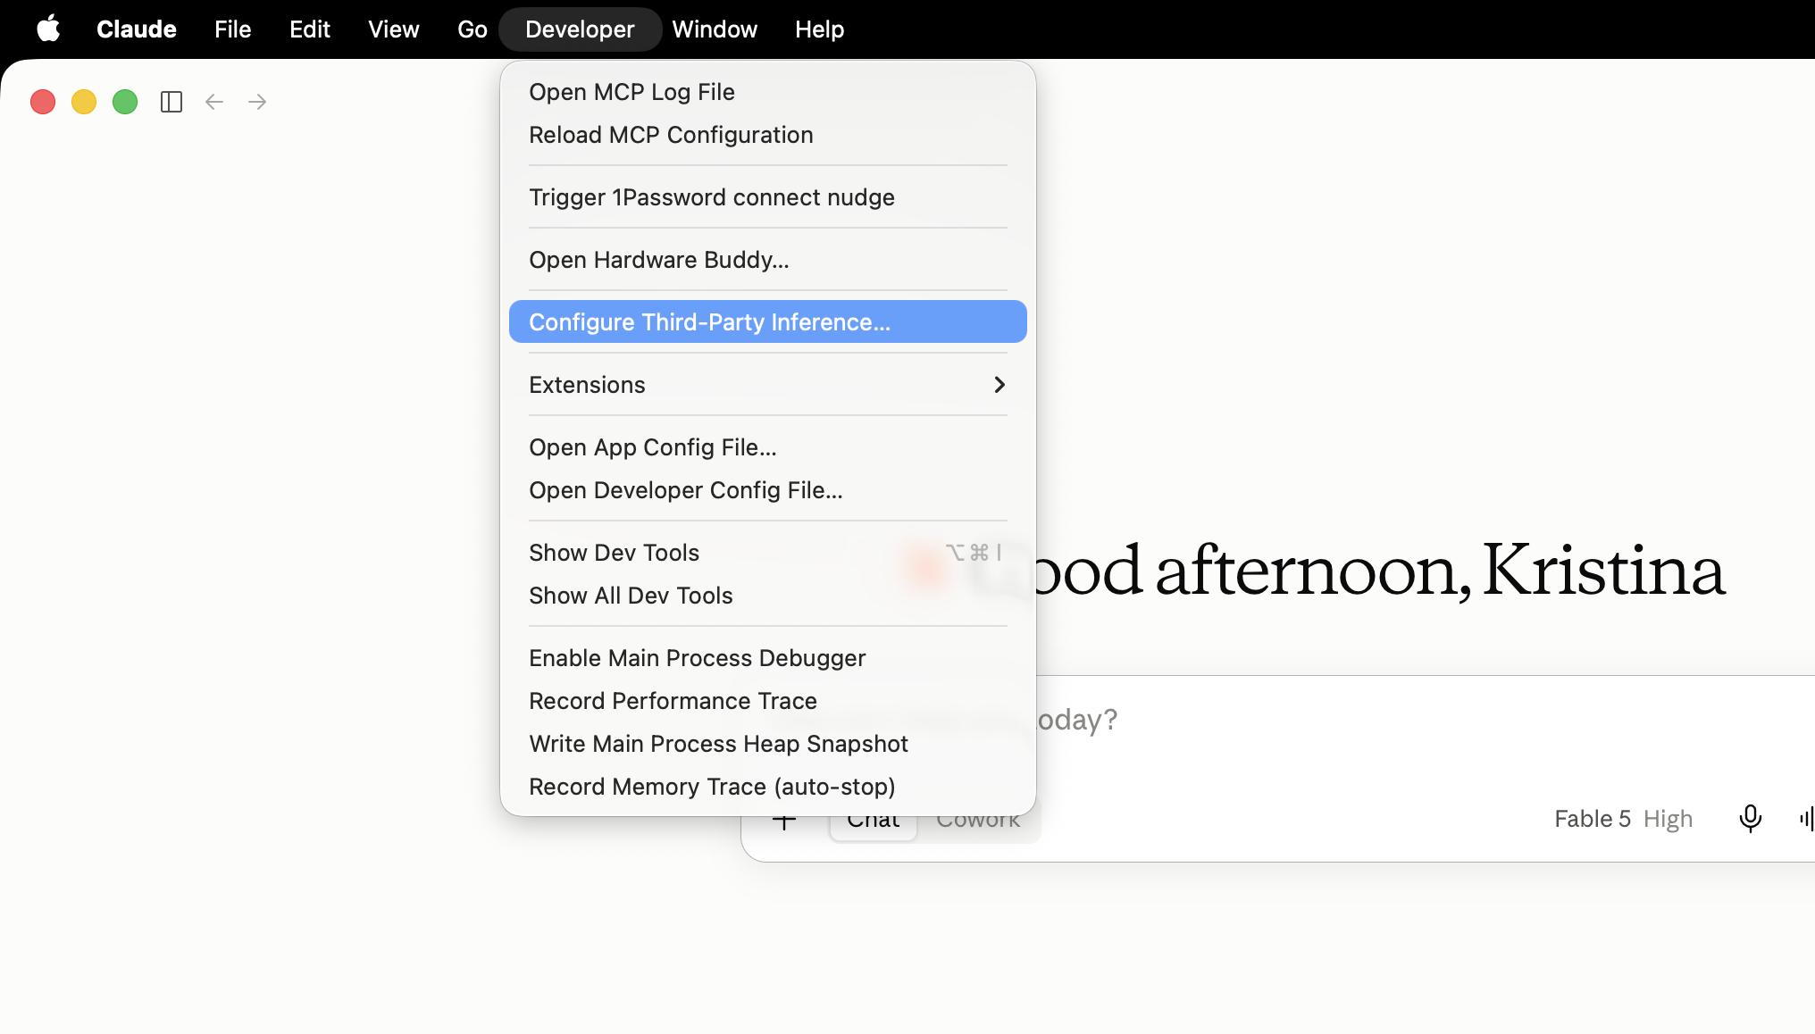Close the Developer menu in menu bar
The image size is (1815, 1034).
click(580, 29)
